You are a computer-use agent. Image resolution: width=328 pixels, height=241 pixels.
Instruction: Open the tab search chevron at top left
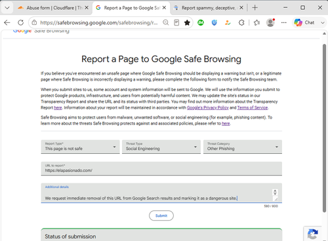7,8
